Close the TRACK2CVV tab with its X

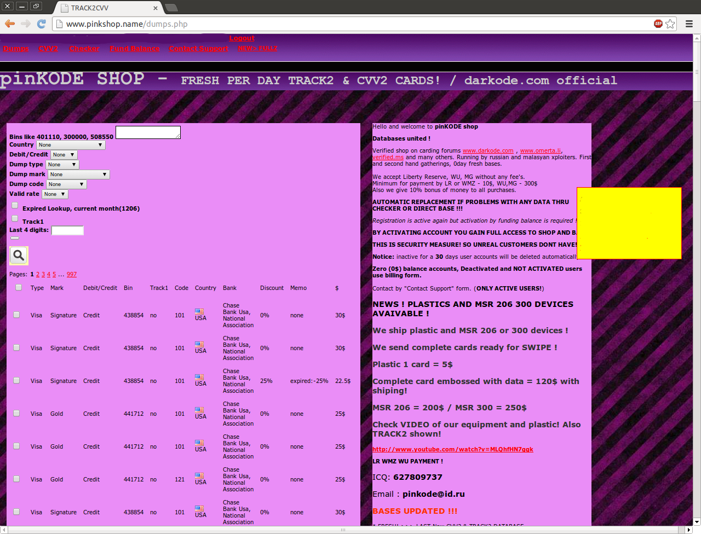[x=156, y=8]
